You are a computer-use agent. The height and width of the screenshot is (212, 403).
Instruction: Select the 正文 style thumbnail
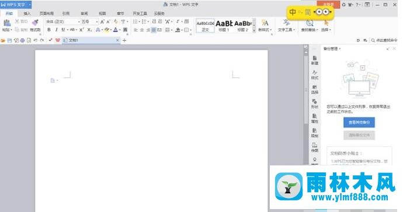coord(206,26)
